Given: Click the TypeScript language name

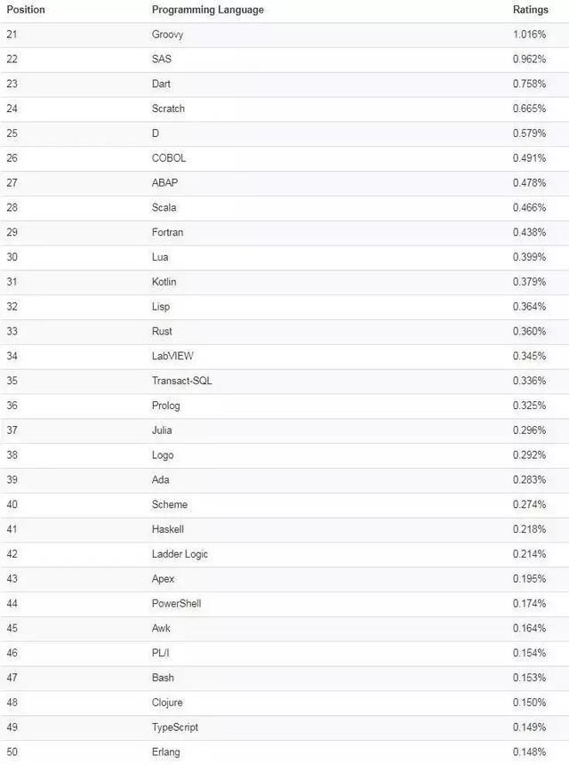Looking at the screenshot, I should [175, 728].
